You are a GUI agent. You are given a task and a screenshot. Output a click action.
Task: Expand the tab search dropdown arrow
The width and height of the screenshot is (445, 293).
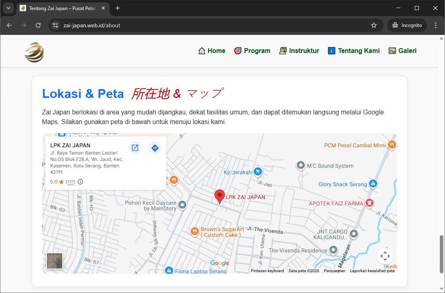click(8, 8)
